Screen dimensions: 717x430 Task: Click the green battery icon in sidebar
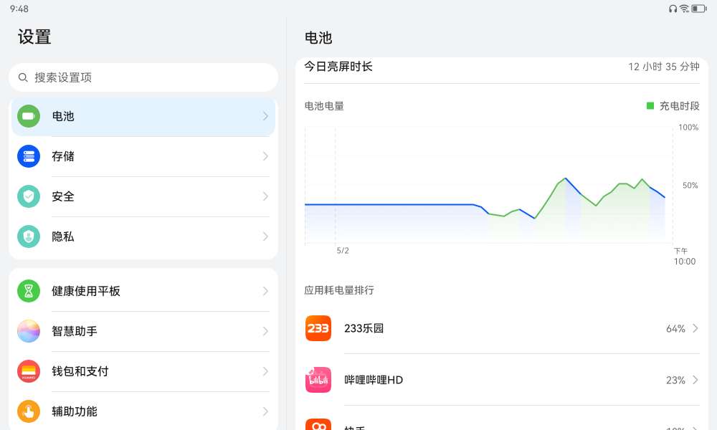pos(29,116)
